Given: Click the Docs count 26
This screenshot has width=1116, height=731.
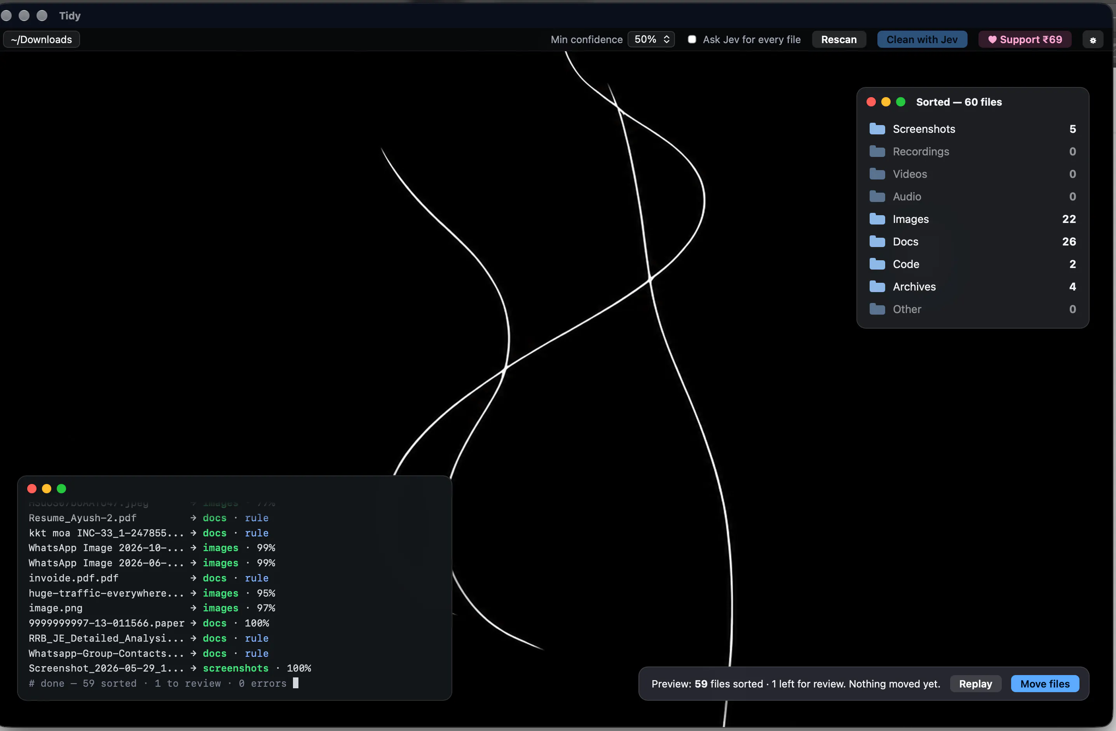Looking at the screenshot, I should click(x=1069, y=241).
